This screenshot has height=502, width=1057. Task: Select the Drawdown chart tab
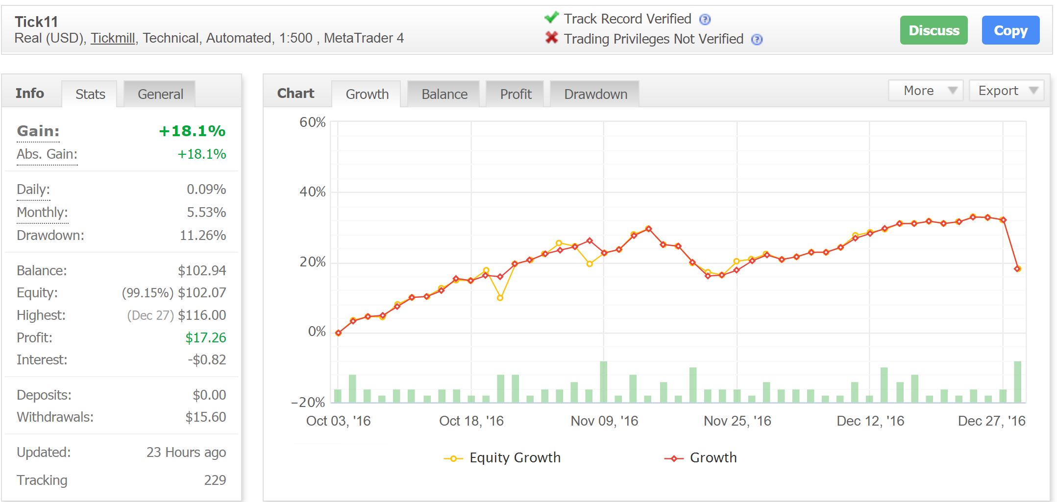point(595,94)
